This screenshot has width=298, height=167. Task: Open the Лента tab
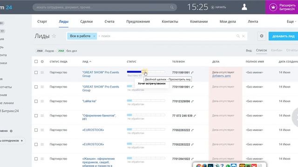(253, 22)
